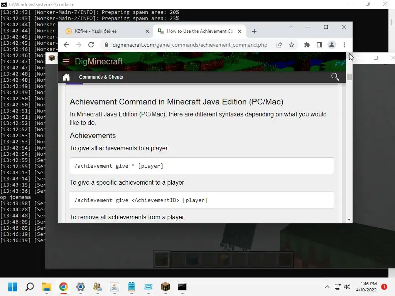Image resolution: width=395 pixels, height=296 pixels.
Task: Open a new Chrome tab
Action: pyautogui.click(x=254, y=31)
